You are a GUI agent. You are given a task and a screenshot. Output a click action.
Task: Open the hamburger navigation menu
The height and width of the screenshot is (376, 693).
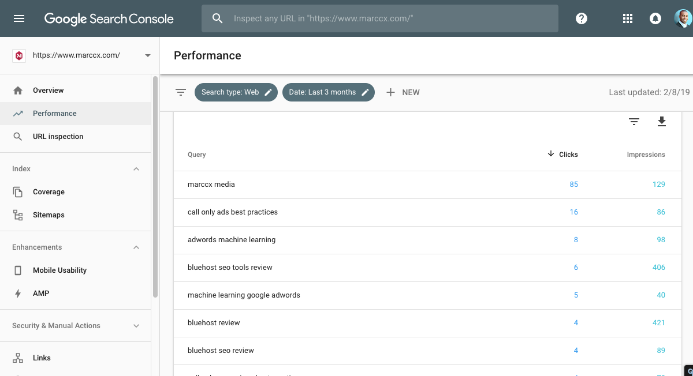[x=19, y=18]
